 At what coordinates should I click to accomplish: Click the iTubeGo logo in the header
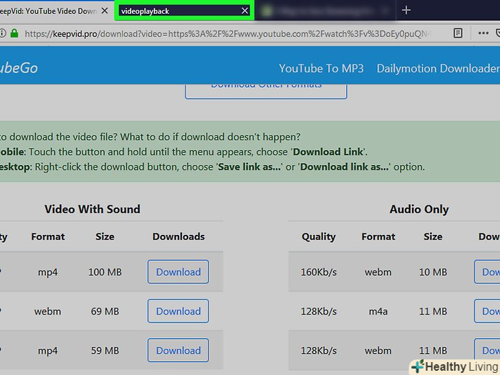tap(19, 68)
